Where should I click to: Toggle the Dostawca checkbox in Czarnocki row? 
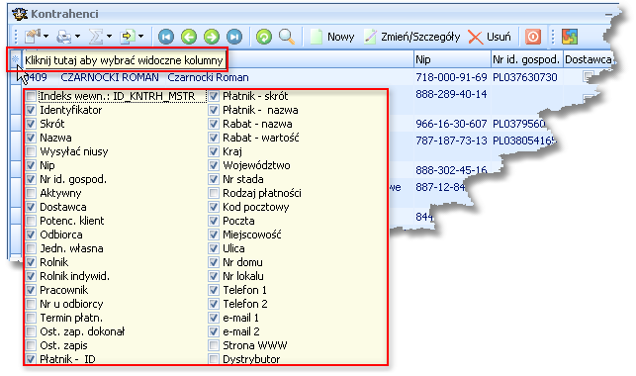point(589,76)
